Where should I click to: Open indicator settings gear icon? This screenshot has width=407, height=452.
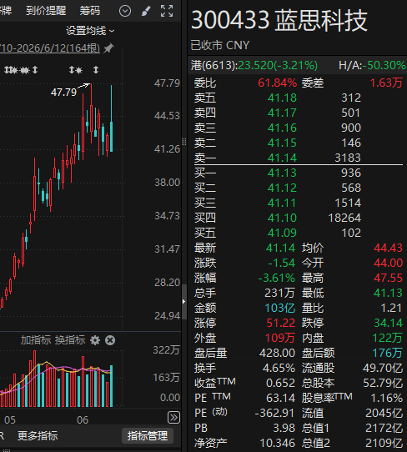click(95, 340)
